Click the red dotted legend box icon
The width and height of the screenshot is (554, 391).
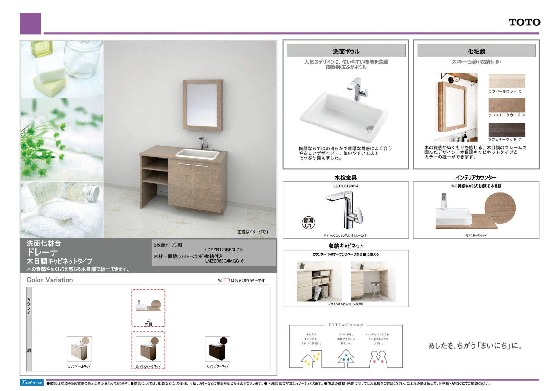(226, 281)
